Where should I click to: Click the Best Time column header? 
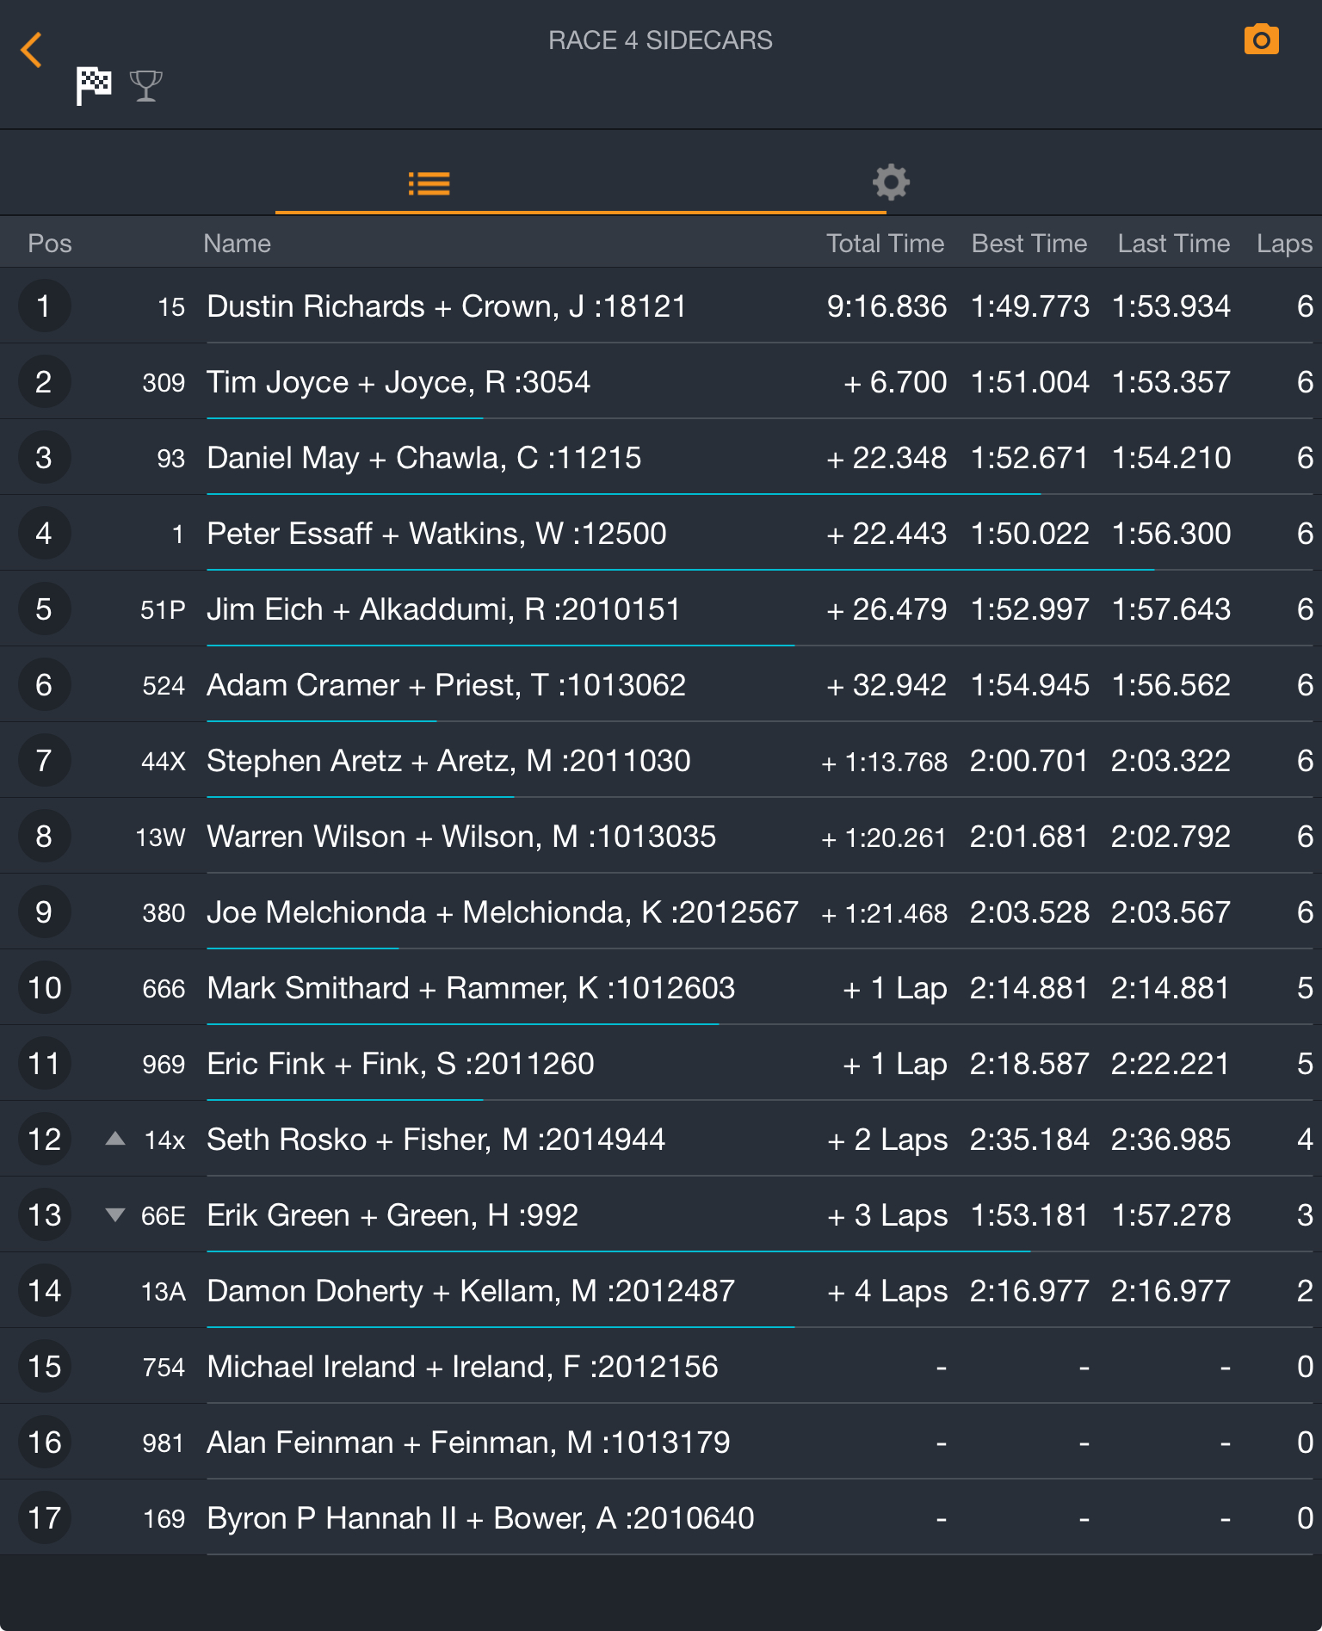[x=1029, y=244]
